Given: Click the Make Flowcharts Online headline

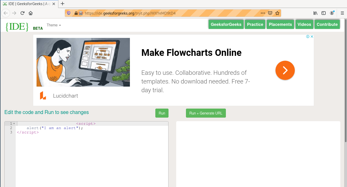Looking at the screenshot, I should (191, 53).
